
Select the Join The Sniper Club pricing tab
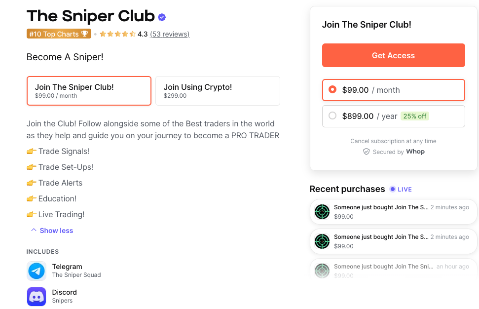pyautogui.click(x=89, y=91)
